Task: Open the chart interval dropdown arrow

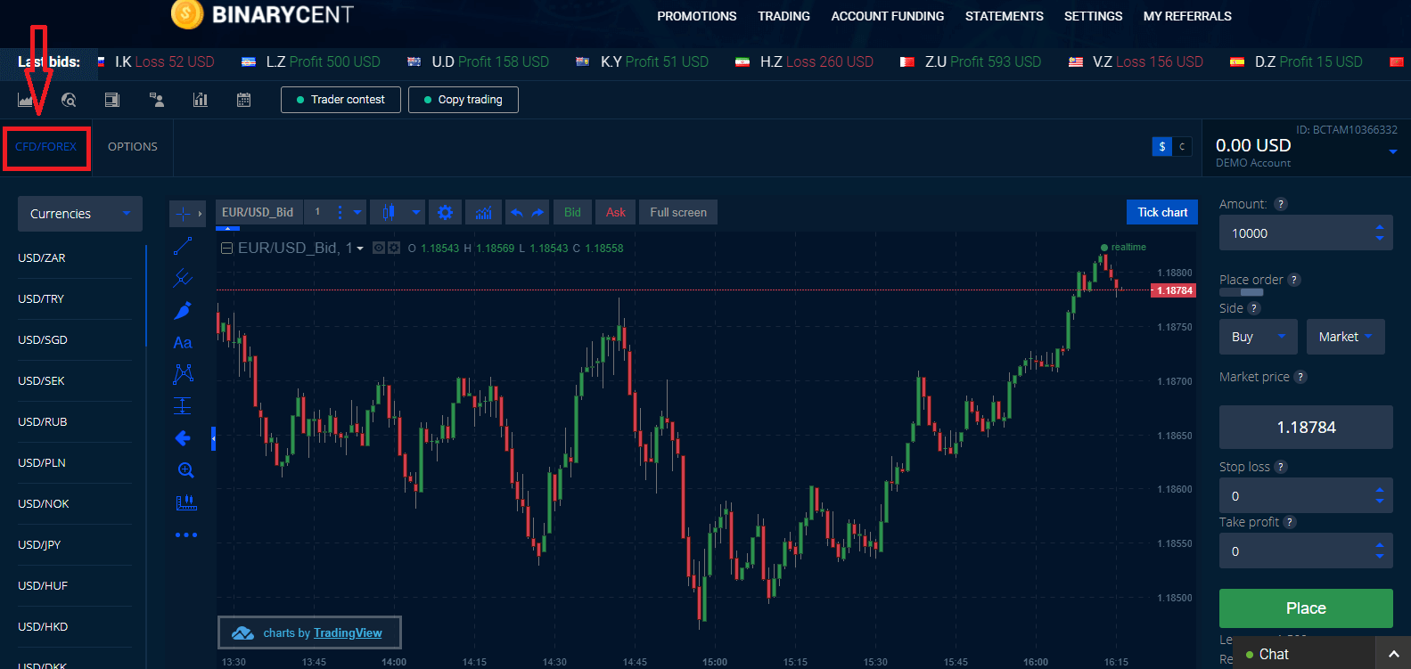Action: coord(357,212)
